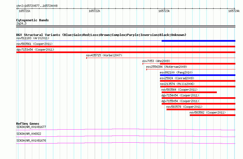
Task: Select the magenta SCN3A NM_006922 gene line
Action: [126, 136]
